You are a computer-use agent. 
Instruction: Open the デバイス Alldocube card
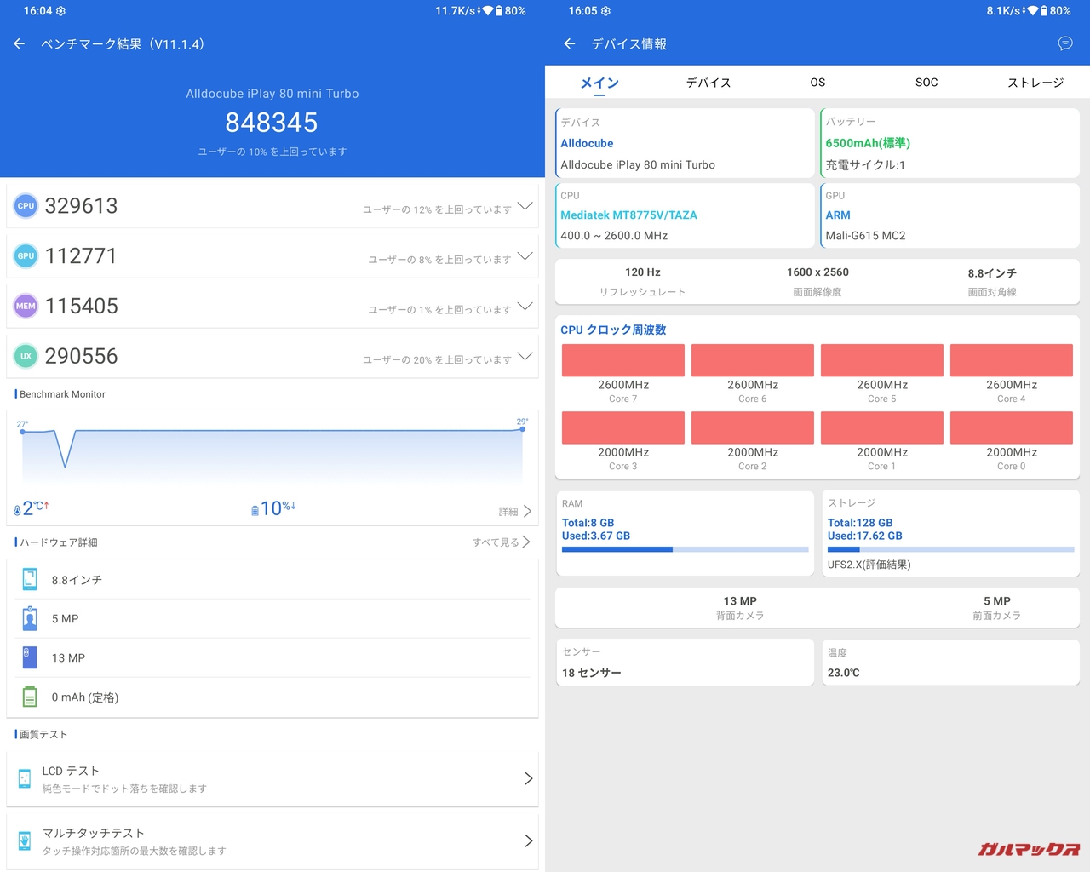(685, 143)
